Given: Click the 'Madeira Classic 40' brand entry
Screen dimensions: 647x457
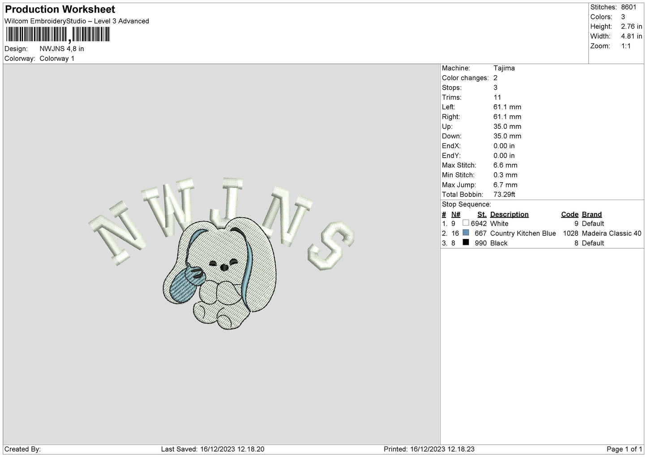Looking at the screenshot, I should coord(612,233).
